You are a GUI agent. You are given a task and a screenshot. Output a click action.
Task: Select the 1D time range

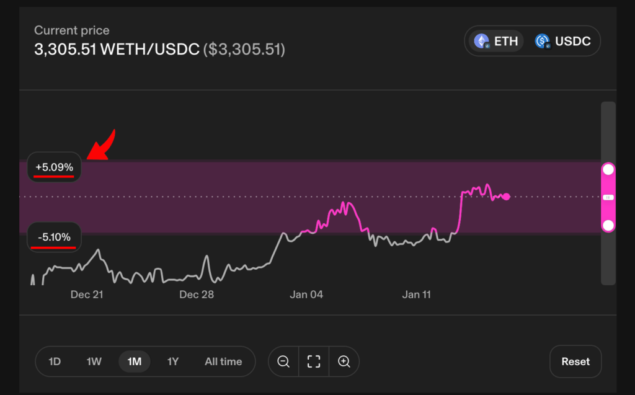click(55, 362)
